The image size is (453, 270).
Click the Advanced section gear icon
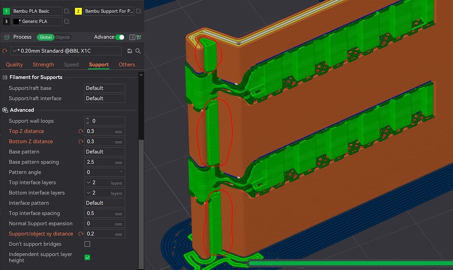tap(5, 110)
